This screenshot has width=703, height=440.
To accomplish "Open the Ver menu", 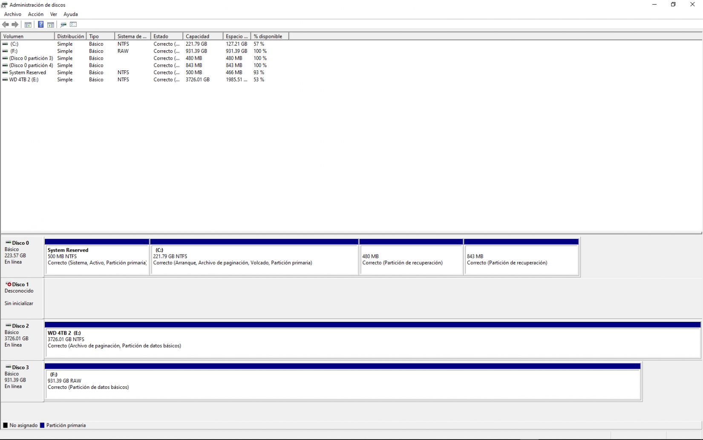I will pyautogui.click(x=54, y=14).
